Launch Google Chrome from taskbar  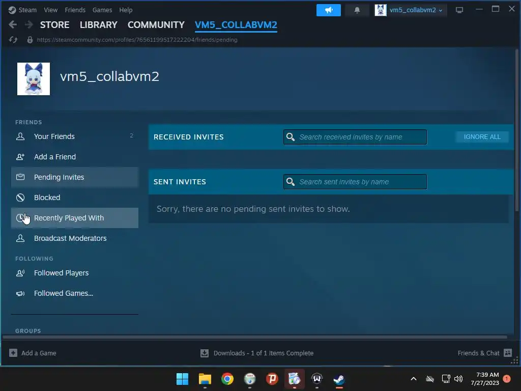click(x=227, y=379)
